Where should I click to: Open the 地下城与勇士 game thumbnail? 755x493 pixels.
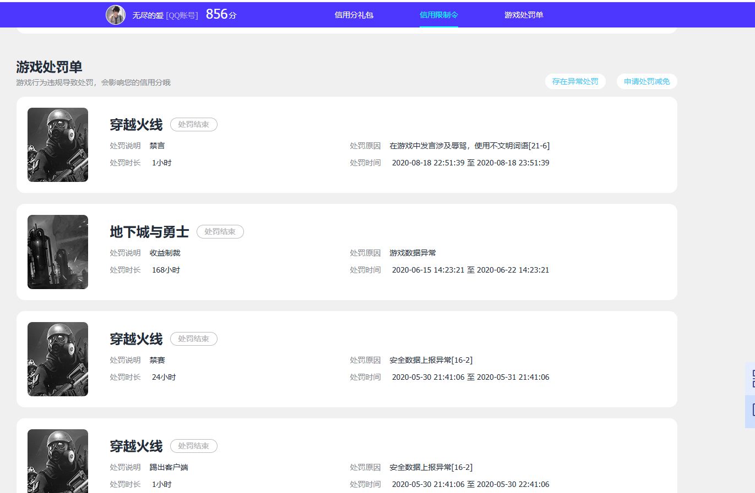58,252
